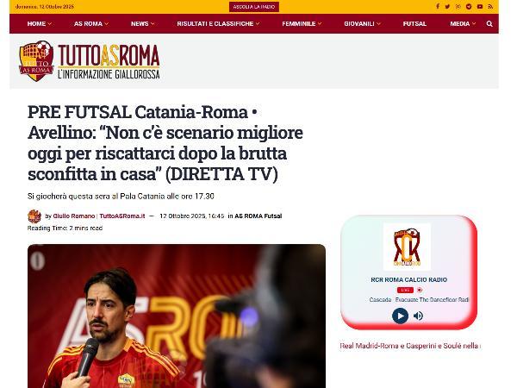
Task: Open the YouTube channel icon
Action: tap(480, 7)
